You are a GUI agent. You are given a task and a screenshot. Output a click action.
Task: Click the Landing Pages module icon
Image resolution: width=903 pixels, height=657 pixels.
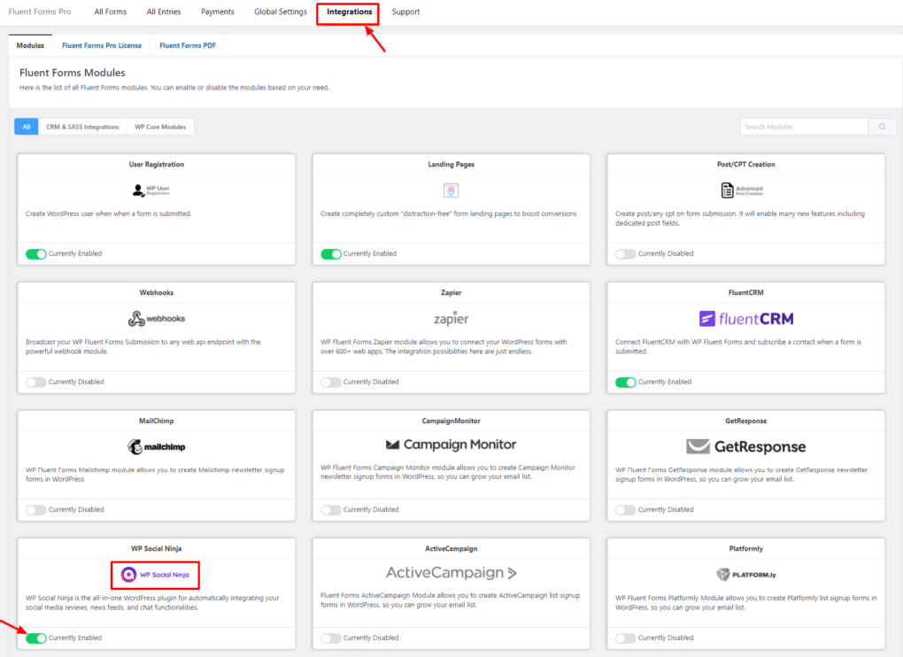tap(451, 190)
